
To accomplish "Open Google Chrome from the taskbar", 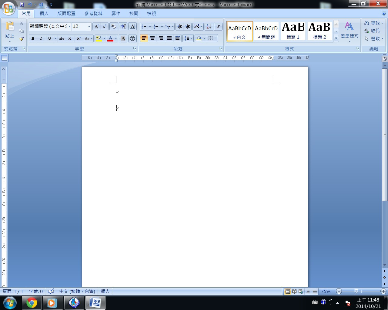I will [x=32, y=303].
